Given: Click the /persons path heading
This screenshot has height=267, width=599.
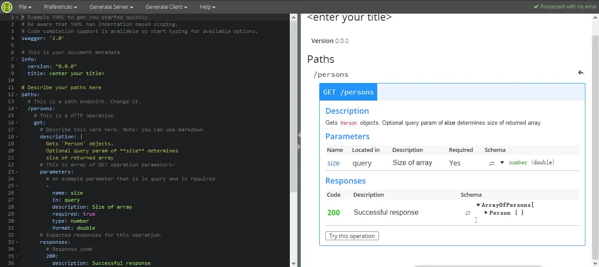Looking at the screenshot, I should (331, 75).
